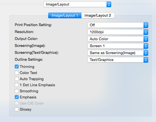Image resolution: width=156 pixels, height=122 pixels.
Task: Enable Auto Trapping
Action: [17, 79]
